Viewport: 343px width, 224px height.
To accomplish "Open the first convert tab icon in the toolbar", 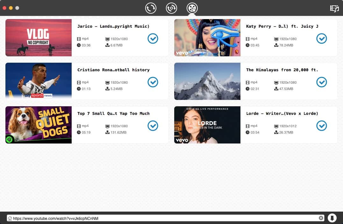I will coord(151,8).
